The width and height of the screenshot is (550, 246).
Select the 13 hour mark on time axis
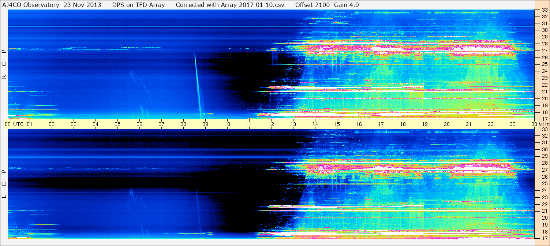click(x=293, y=124)
